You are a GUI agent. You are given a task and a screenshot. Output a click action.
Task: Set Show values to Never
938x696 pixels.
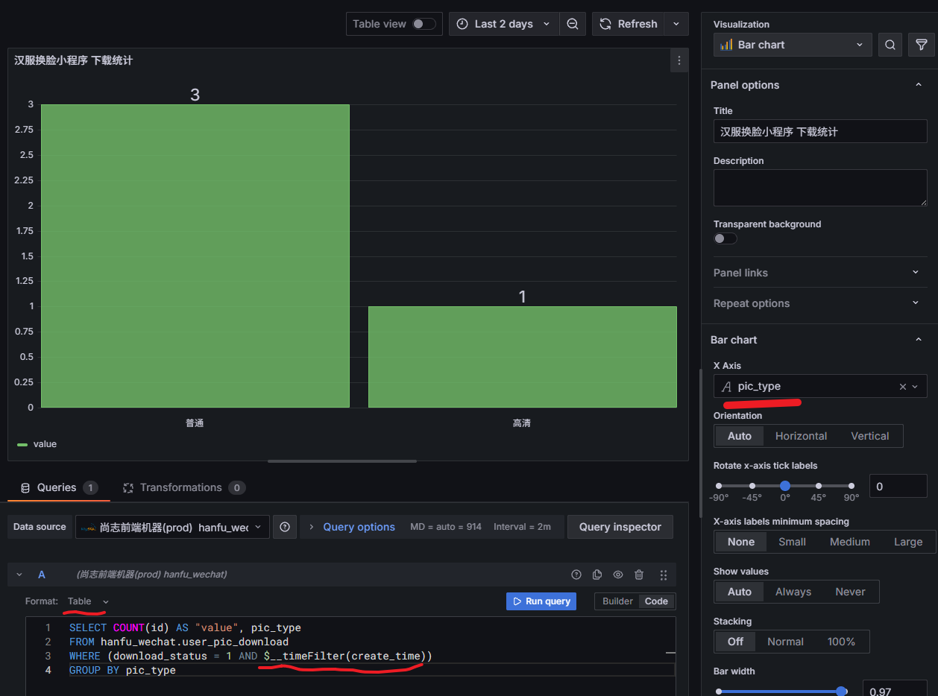pos(851,592)
